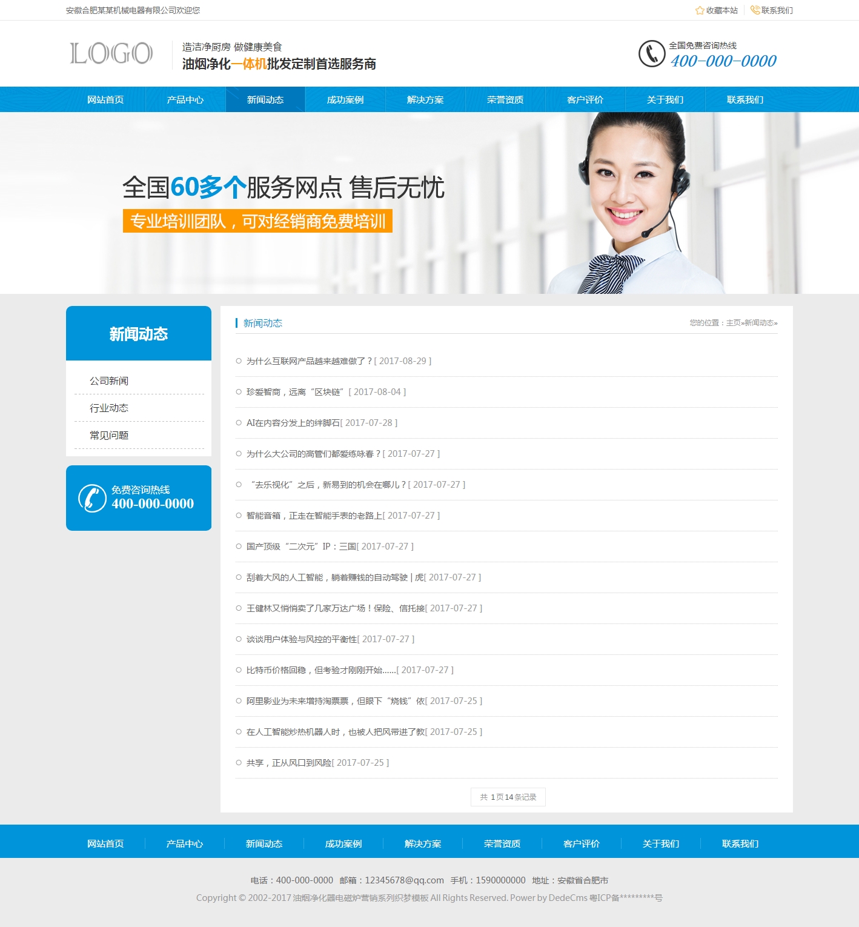Open 联系我们 in the blue top navigation
This screenshot has height=927, width=859.
pos(745,100)
